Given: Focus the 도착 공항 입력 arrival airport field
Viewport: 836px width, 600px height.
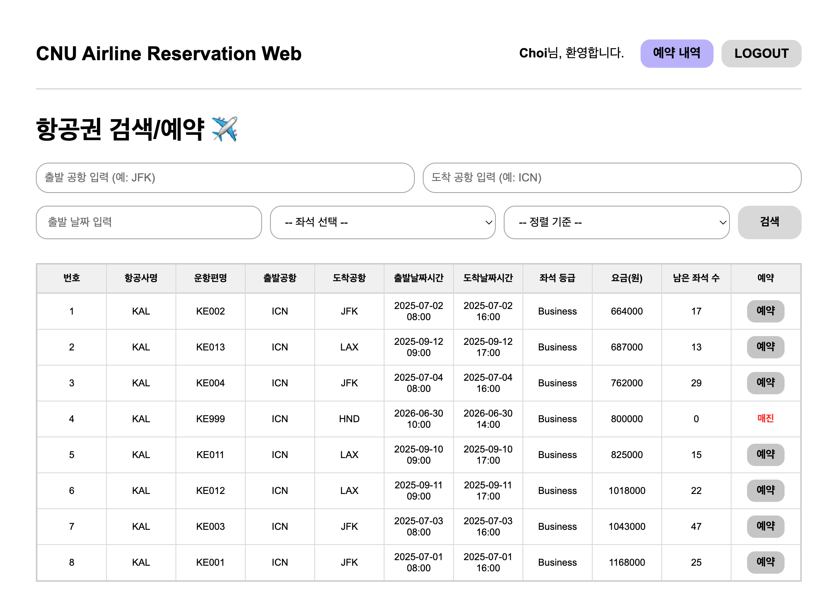Looking at the screenshot, I should (612, 177).
